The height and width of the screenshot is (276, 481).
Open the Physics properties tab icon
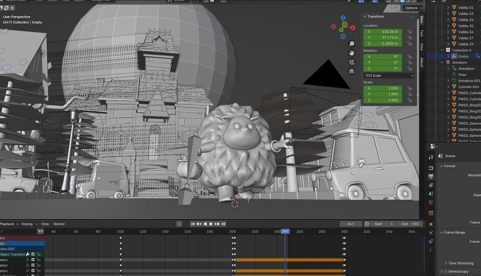point(431,233)
